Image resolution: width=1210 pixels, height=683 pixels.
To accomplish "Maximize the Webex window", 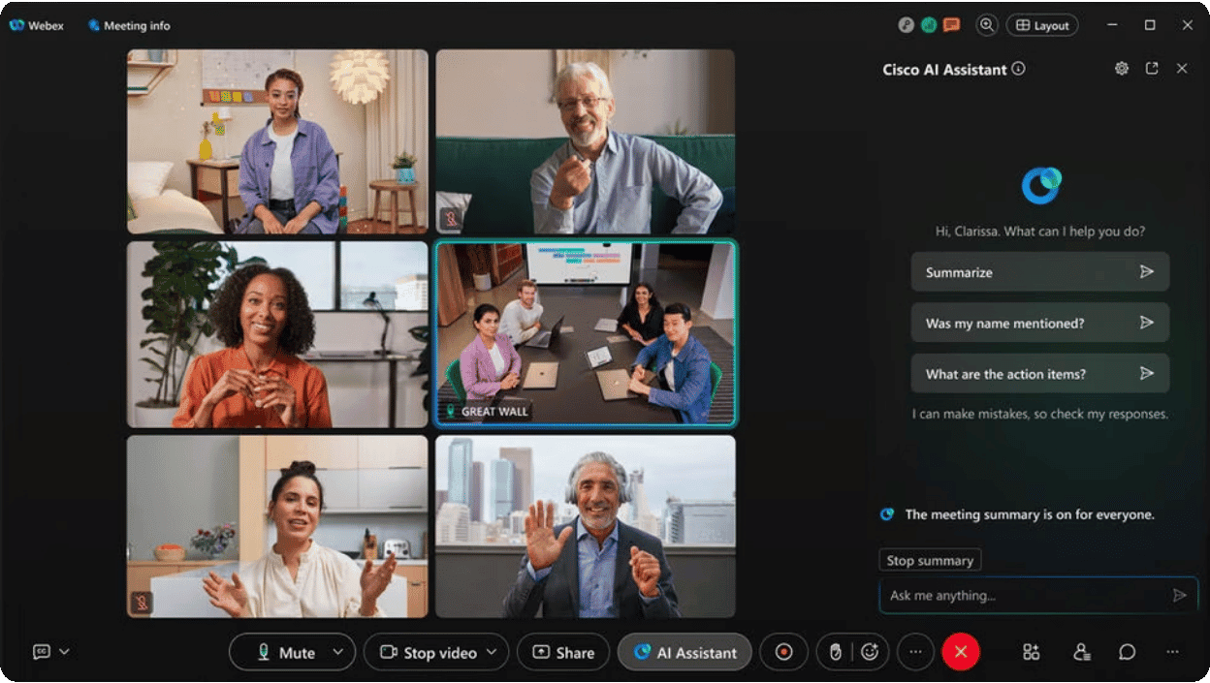I will [x=1150, y=25].
